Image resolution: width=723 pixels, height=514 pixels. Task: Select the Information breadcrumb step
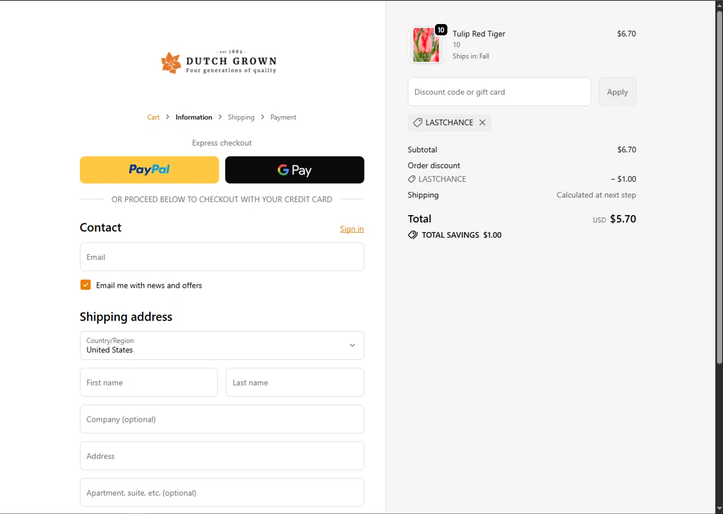(x=194, y=117)
